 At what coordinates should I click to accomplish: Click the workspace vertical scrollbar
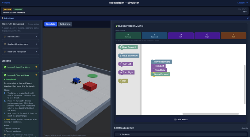coord(245,85)
